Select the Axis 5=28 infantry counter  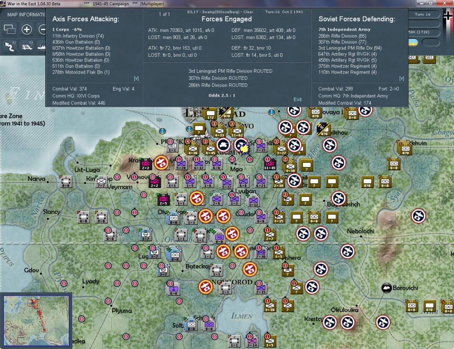pos(181,164)
